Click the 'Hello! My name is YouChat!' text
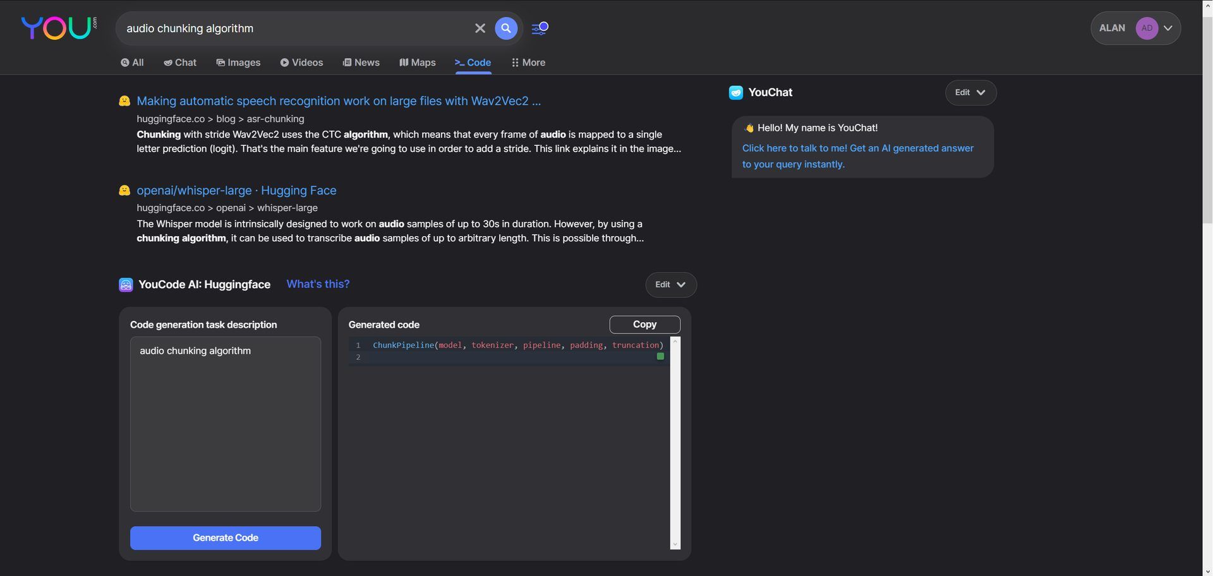Image resolution: width=1213 pixels, height=576 pixels. [818, 128]
